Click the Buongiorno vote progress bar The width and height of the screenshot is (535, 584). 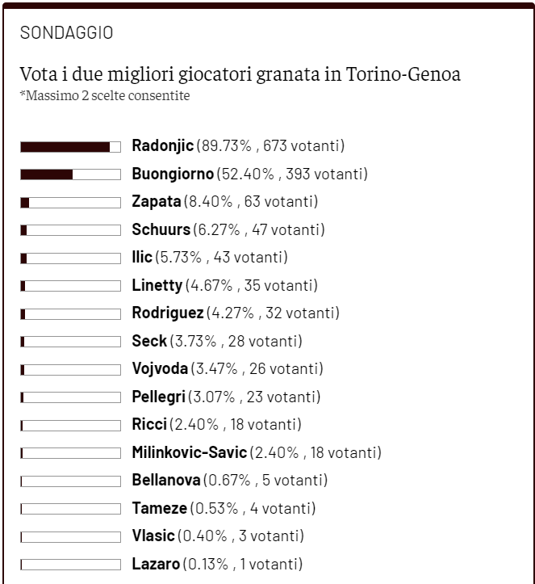(70, 174)
